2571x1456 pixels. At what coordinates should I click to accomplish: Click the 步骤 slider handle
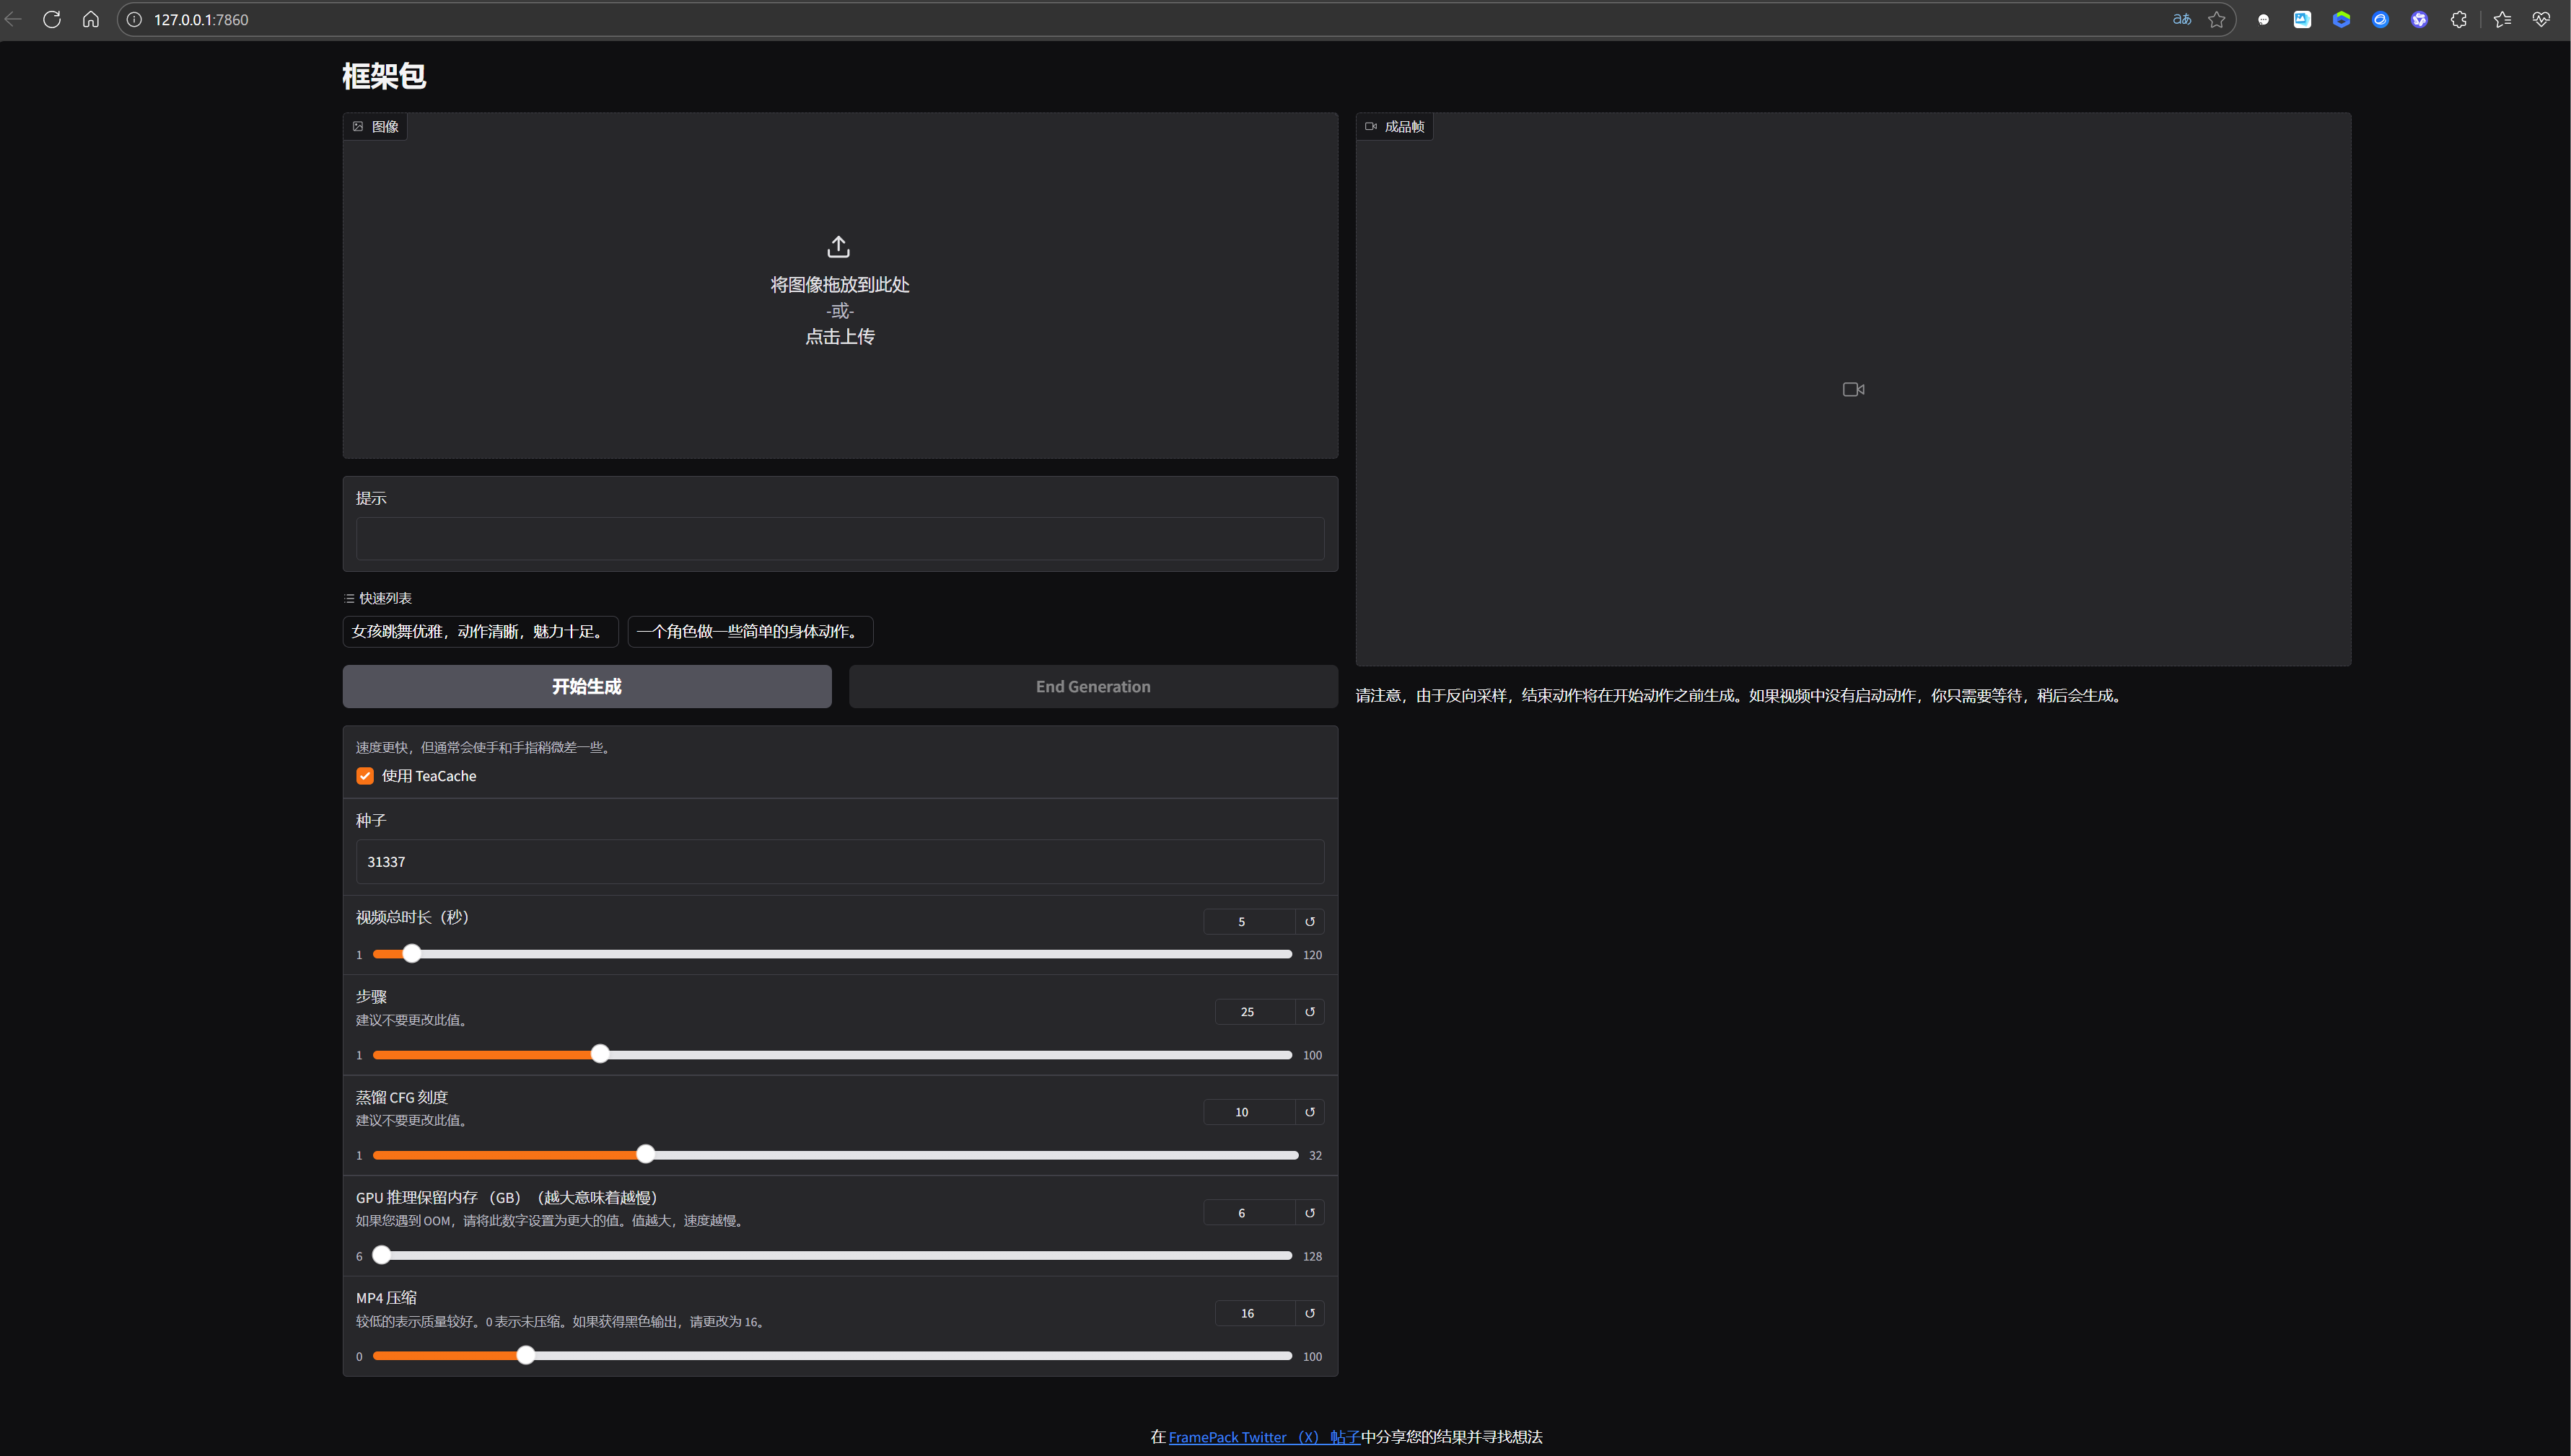point(600,1054)
